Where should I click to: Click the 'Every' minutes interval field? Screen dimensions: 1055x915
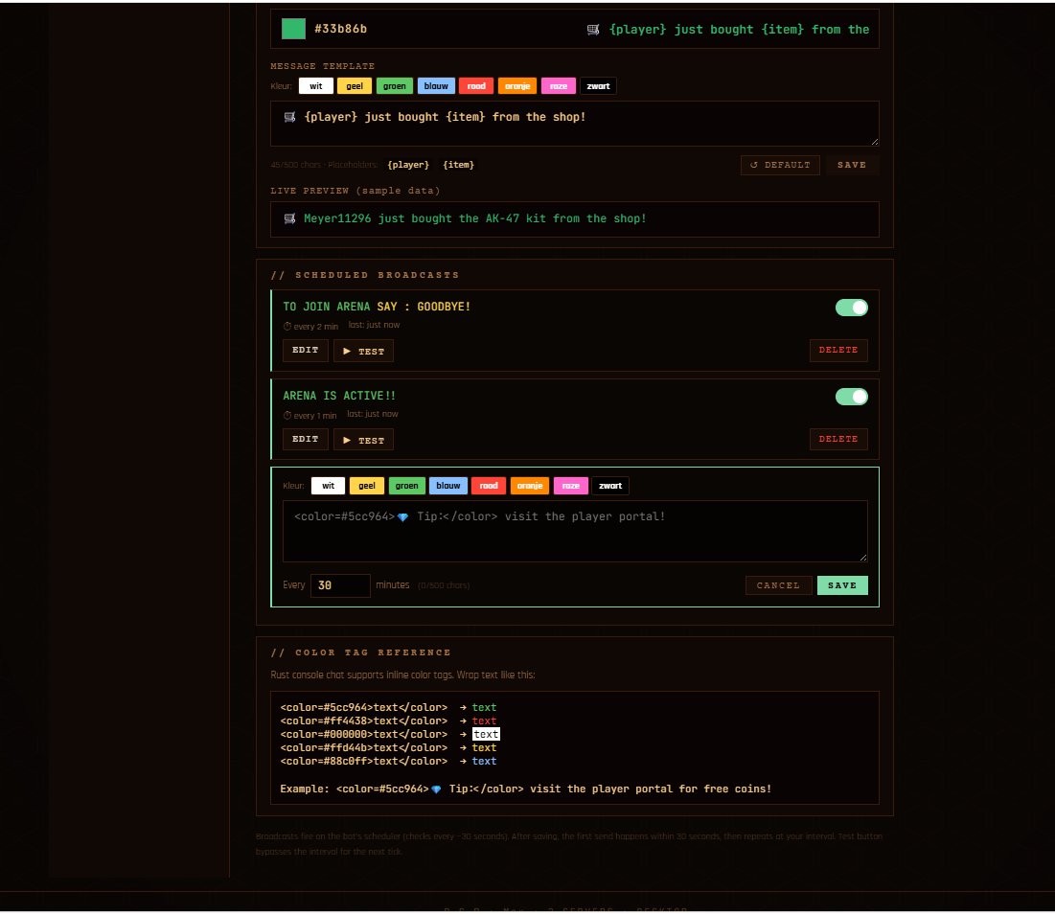340,585
